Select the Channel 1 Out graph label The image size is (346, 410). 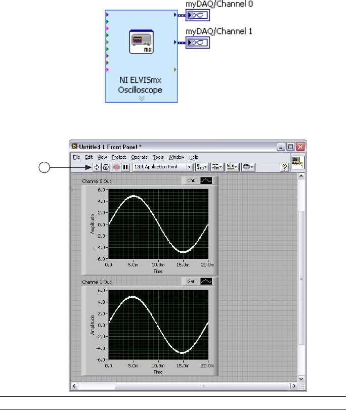point(97,282)
